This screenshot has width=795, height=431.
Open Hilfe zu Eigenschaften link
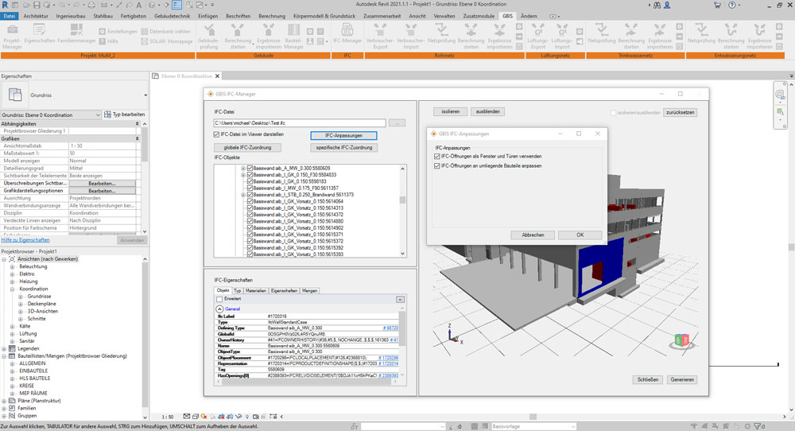point(25,240)
